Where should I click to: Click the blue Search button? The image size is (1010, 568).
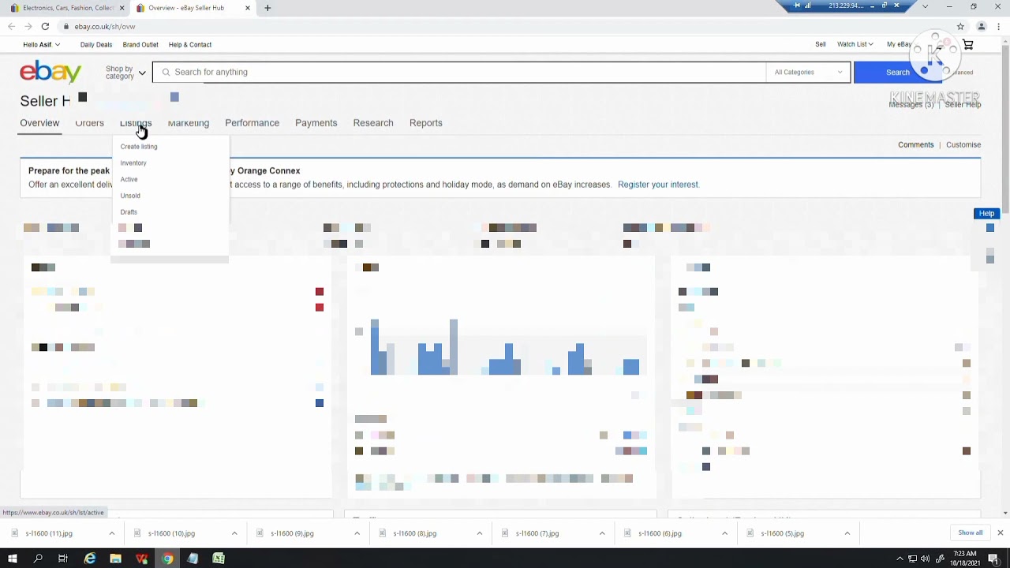pyautogui.click(x=897, y=72)
